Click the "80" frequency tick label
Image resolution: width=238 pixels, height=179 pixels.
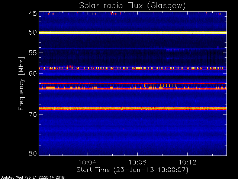pos(33,153)
